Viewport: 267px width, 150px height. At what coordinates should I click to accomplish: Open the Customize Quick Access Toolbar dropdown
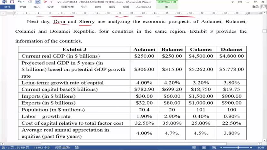coord(51,2)
